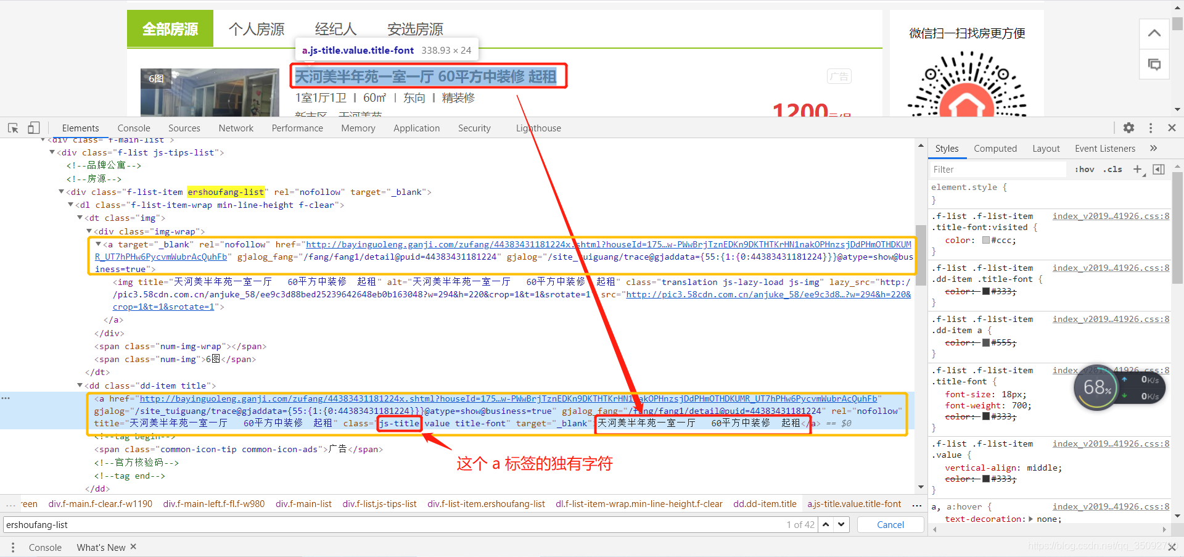The image size is (1184, 557).
Task: Switch to Performance tab
Action: 297,128
